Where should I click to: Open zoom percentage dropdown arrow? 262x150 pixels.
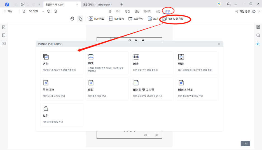coord(43,11)
